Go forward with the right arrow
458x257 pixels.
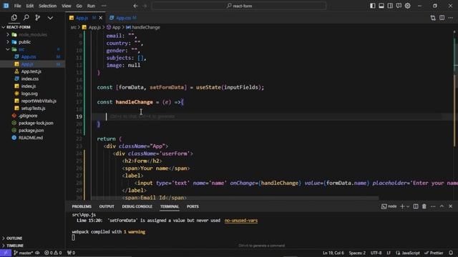(x=145, y=6)
